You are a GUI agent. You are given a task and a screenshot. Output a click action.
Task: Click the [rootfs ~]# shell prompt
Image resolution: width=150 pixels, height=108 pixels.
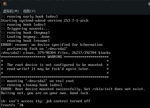12,105
